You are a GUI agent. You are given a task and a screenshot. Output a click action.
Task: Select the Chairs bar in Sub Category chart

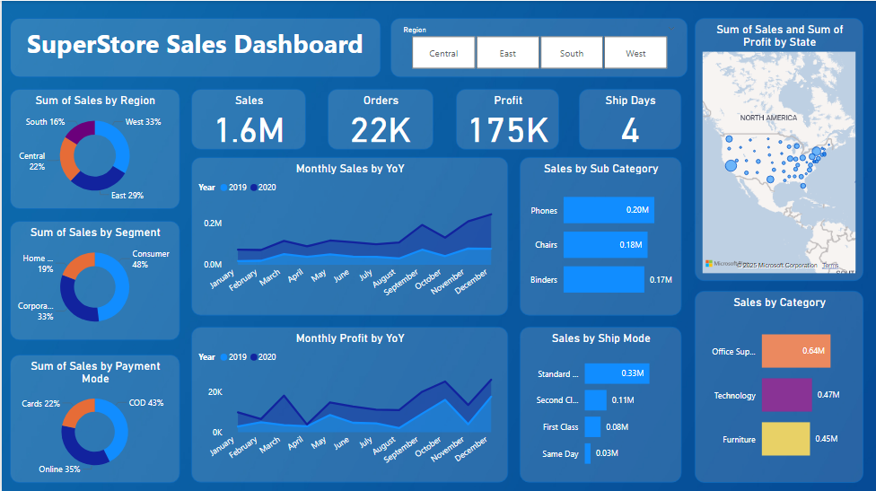(x=605, y=245)
